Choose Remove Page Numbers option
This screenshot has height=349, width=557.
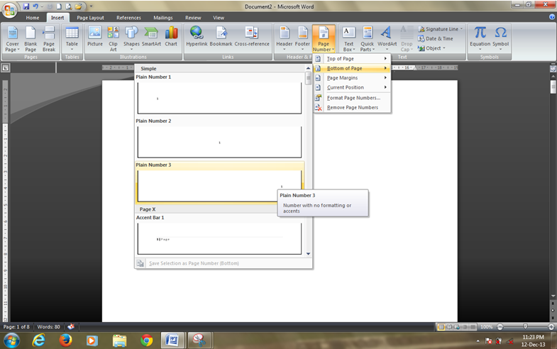tap(352, 107)
